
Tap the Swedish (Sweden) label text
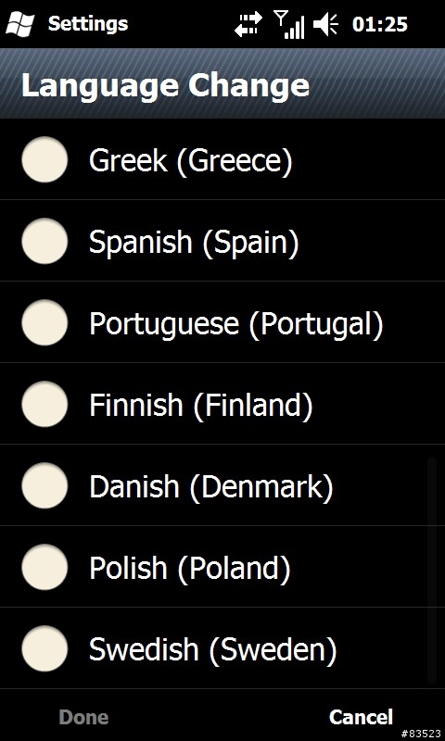[213, 649]
